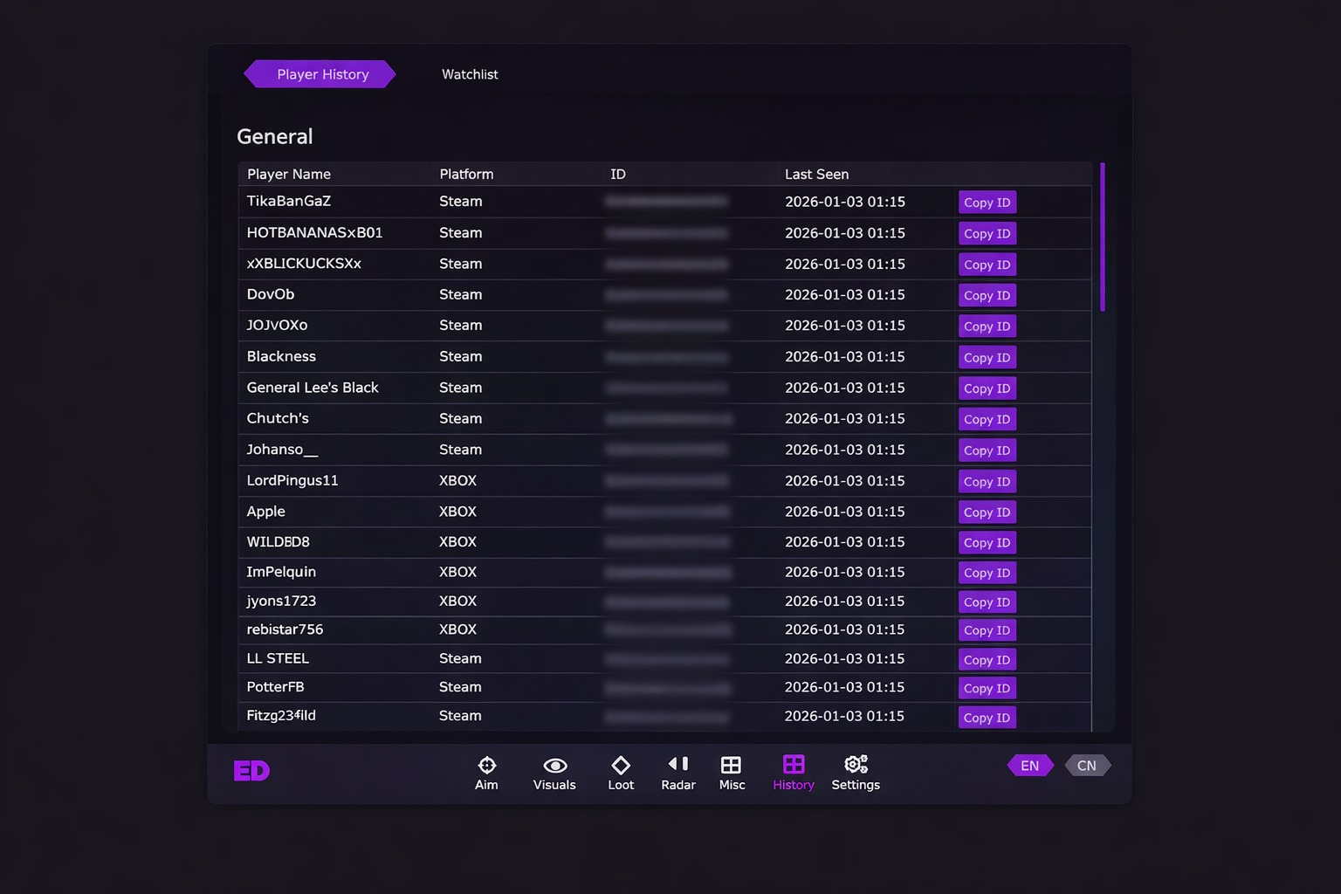The width and height of the screenshot is (1341, 894).
Task: Open the Radar icon
Action: [x=678, y=765]
